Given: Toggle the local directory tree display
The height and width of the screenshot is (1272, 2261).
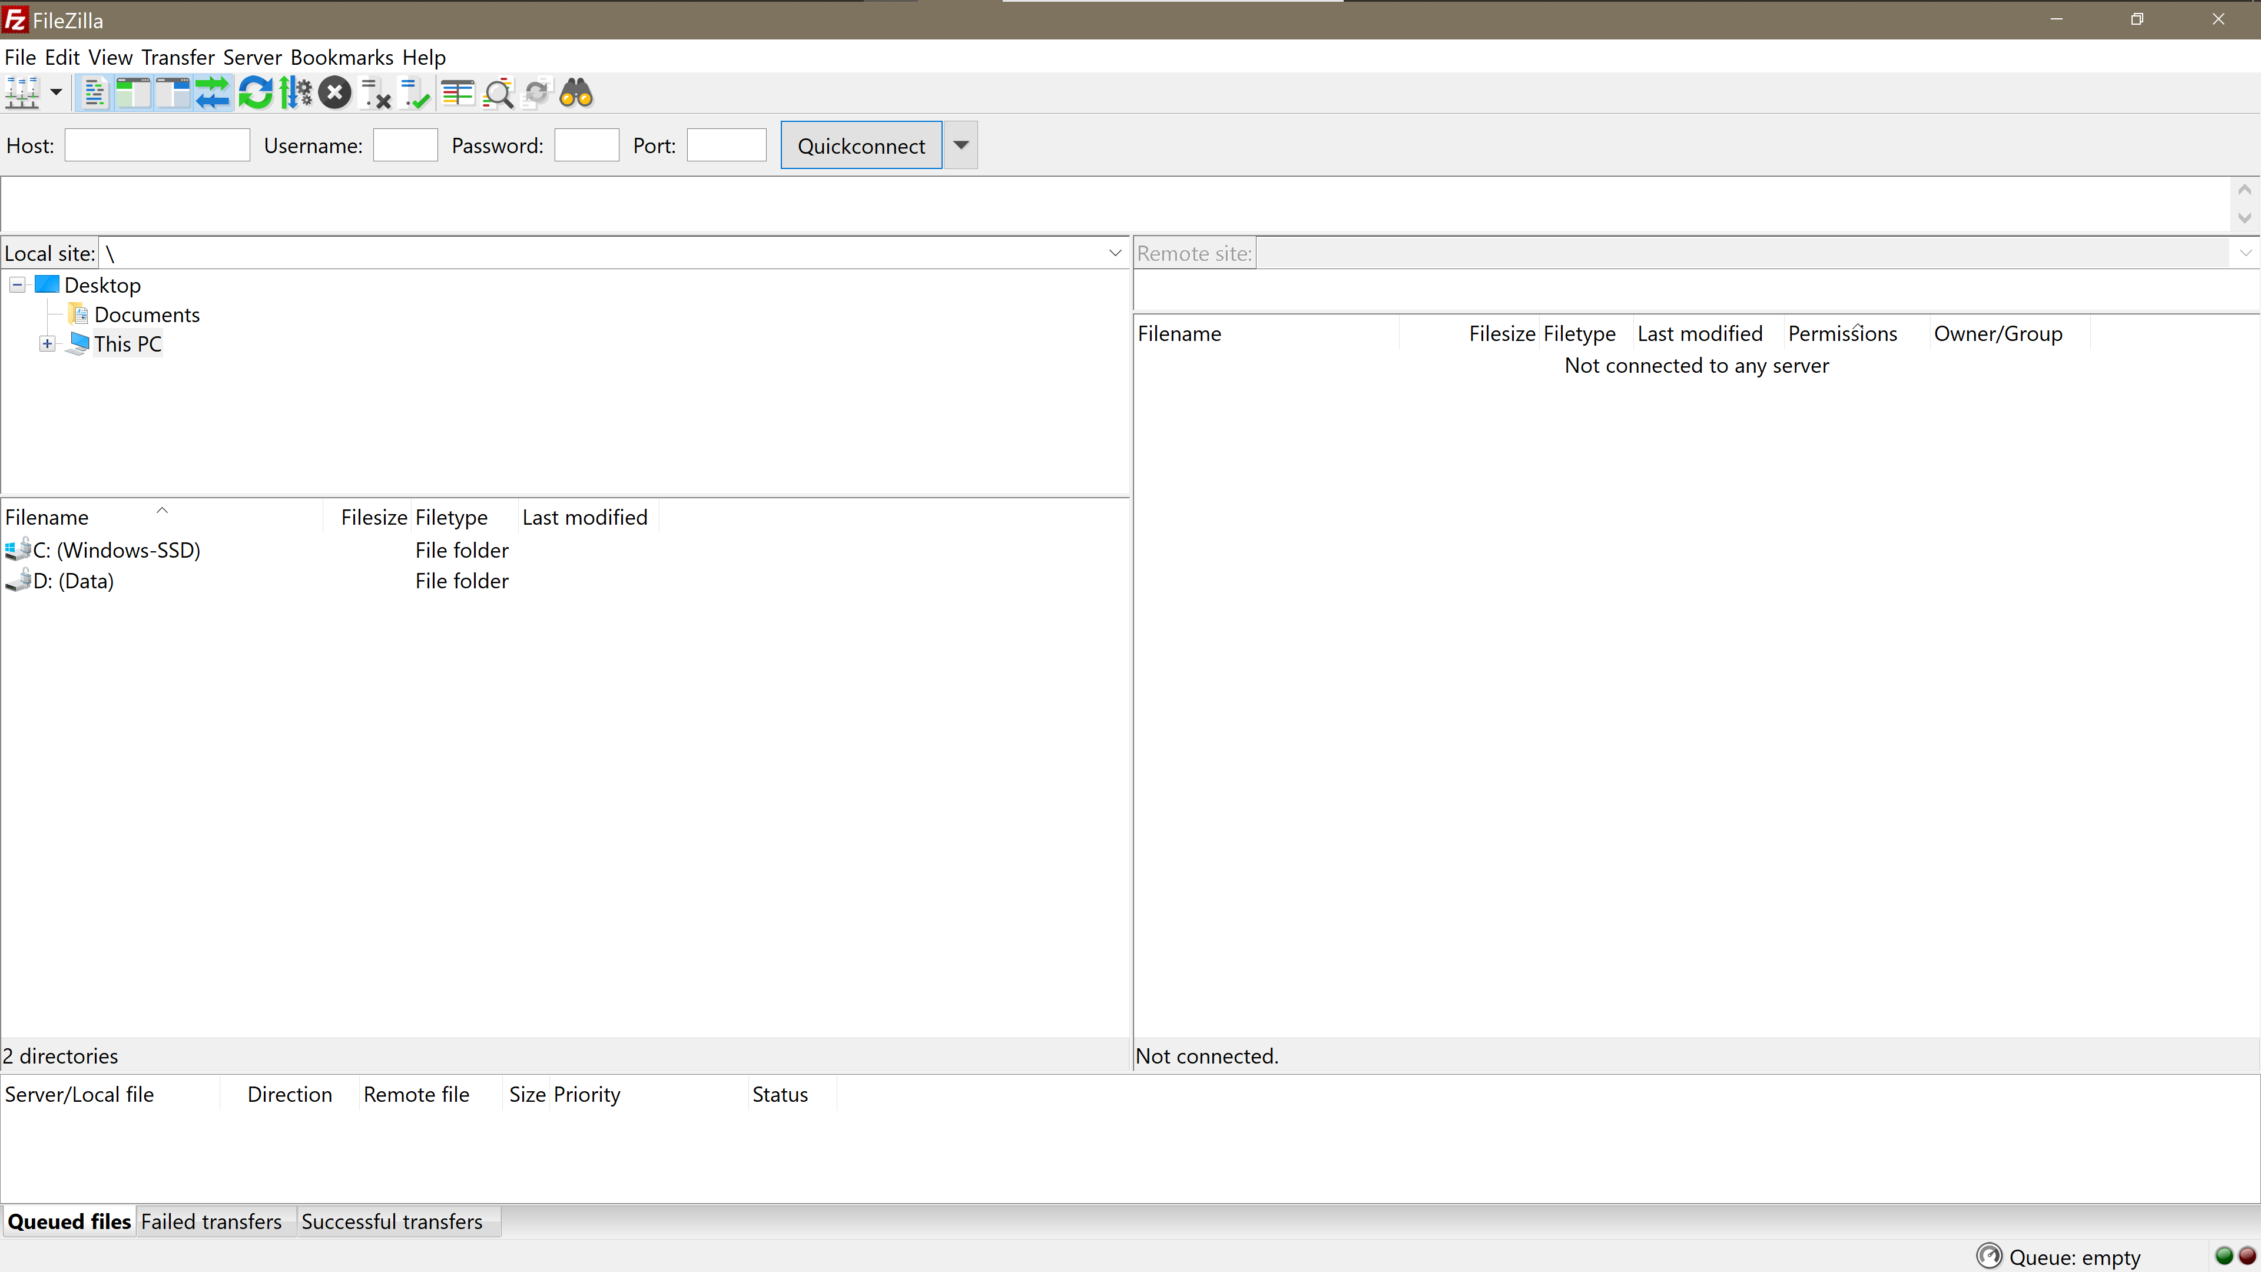Looking at the screenshot, I should coord(132,92).
